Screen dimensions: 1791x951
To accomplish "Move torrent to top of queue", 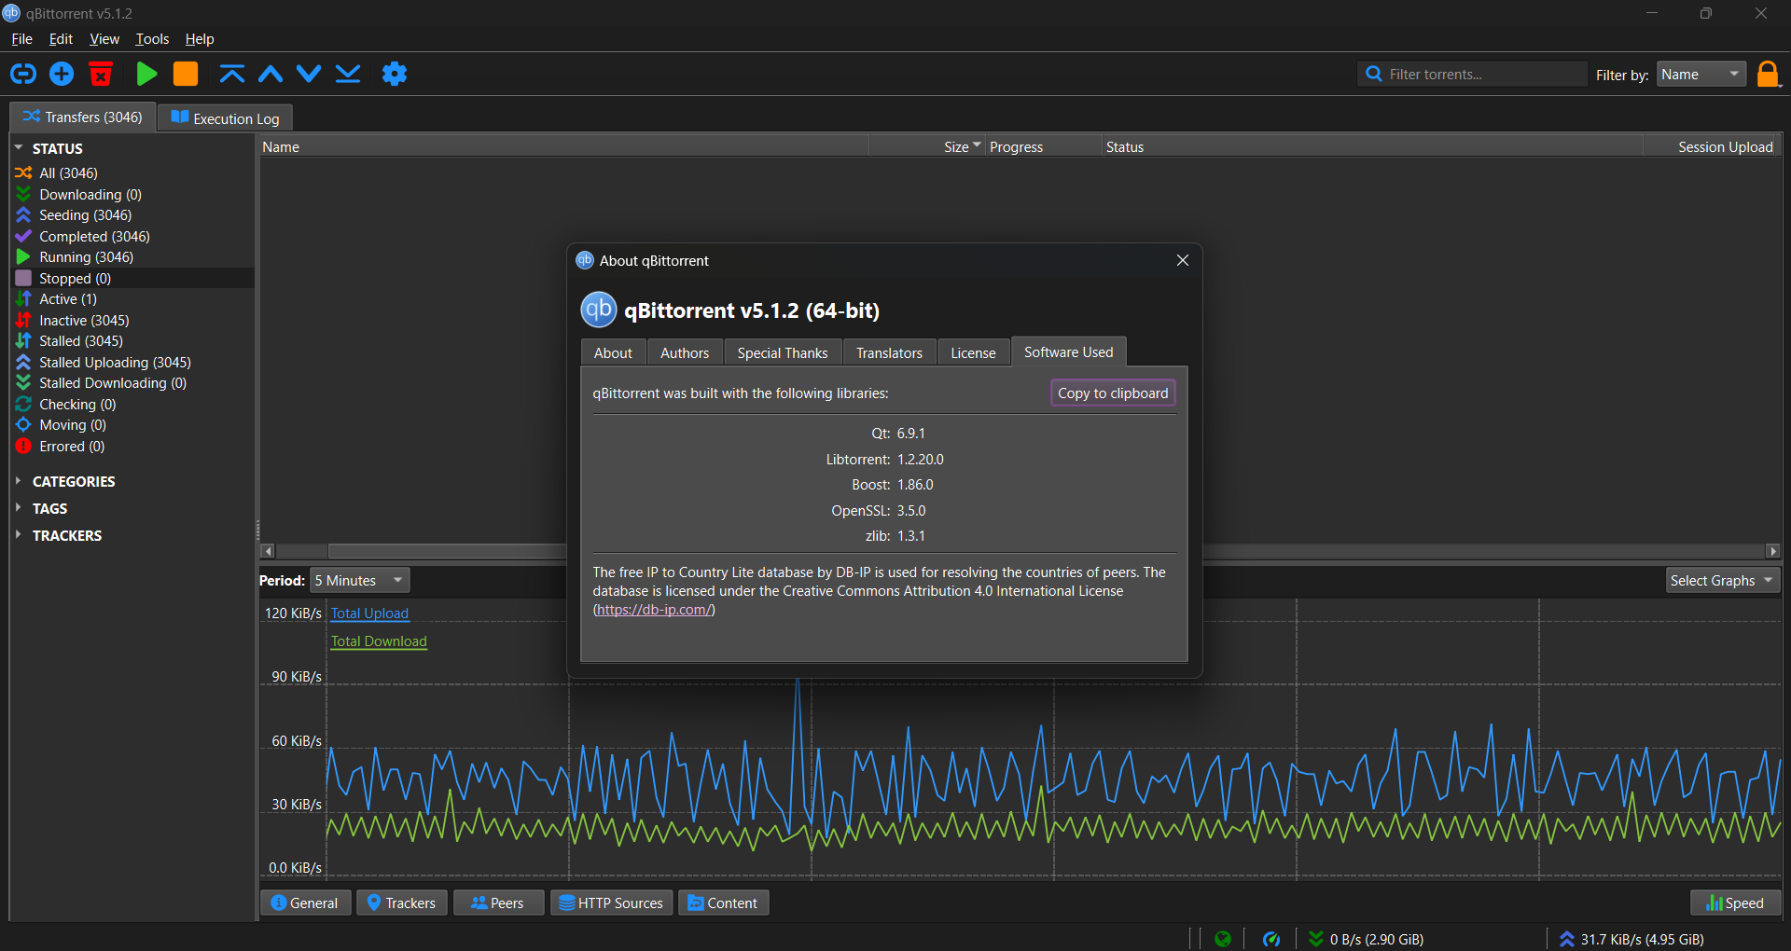I will click(231, 74).
